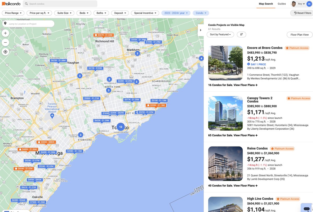Switch to Floor Plan View
The image size is (313, 212).
[x=300, y=35]
